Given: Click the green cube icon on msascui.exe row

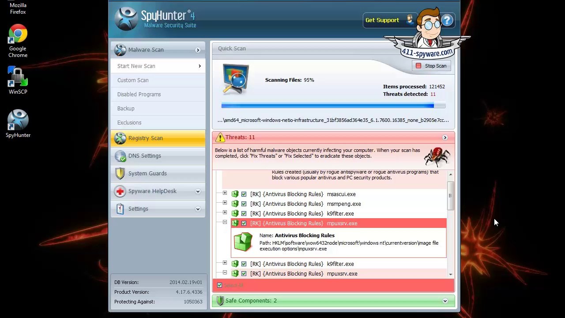Looking at the screenshot, I should pos(235,194).
